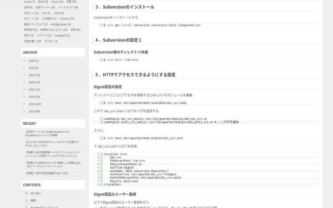The width and height of the screenshot is (333, 208).
Task: Open the スライド tag
Action: [44, 35]
